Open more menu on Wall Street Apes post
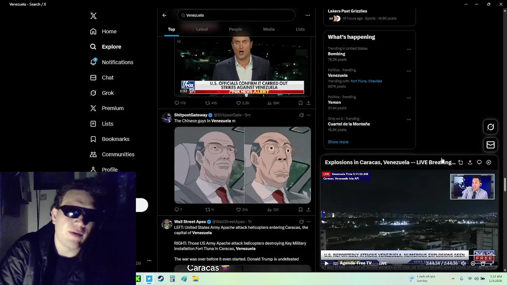 pyautogui.click(x=309, y=222)
